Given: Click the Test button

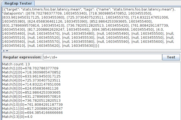Looking at the screenshot, I should click(171, 57).
